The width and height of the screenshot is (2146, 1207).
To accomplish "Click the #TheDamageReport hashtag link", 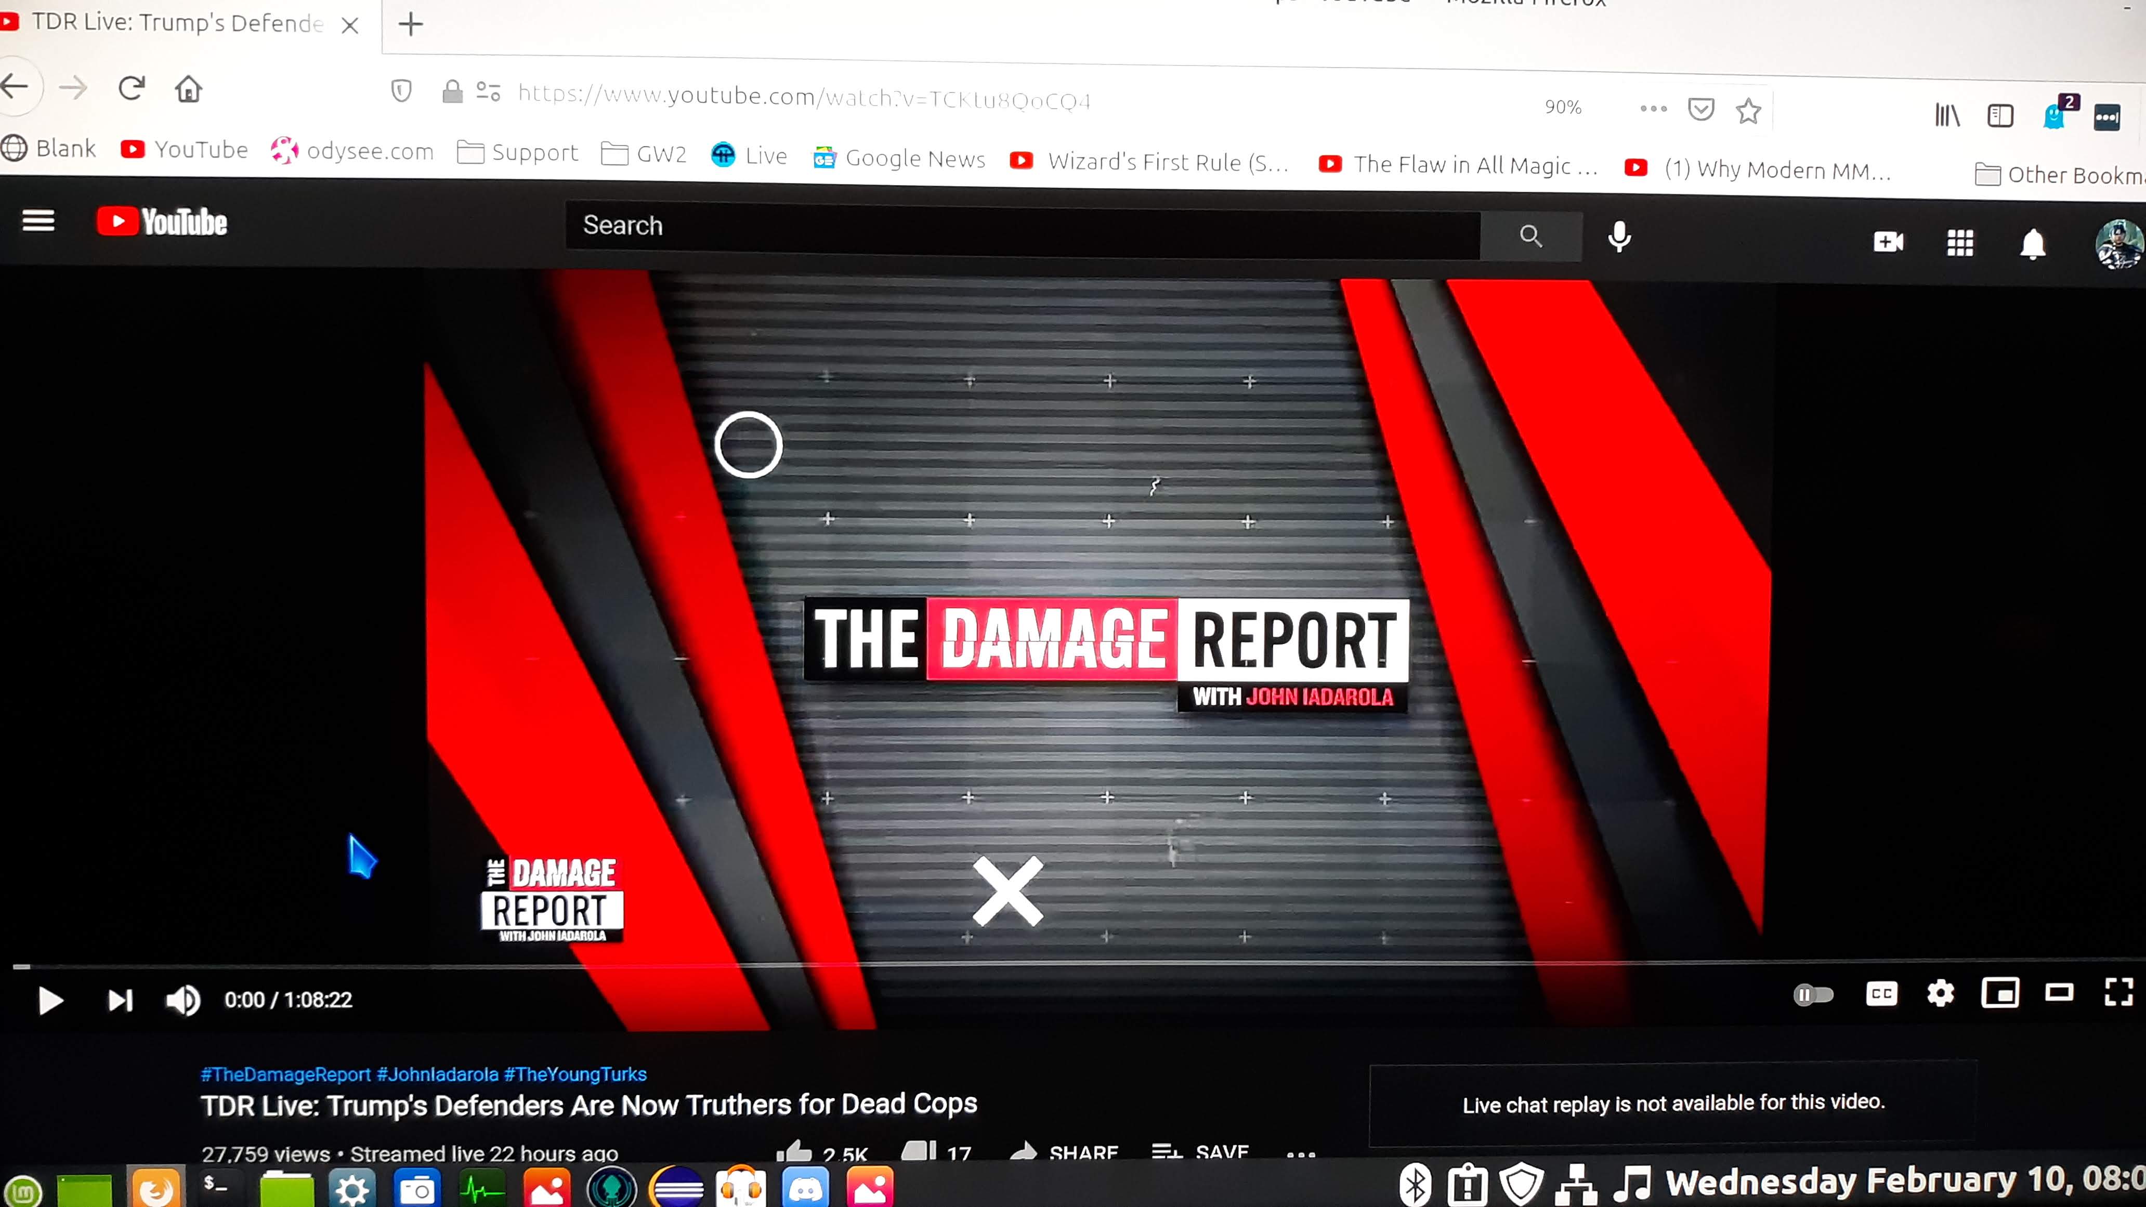I will [x=285, y=1074].
